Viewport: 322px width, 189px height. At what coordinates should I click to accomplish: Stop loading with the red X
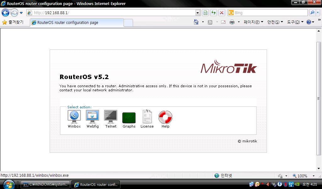[x=222, y=13]
